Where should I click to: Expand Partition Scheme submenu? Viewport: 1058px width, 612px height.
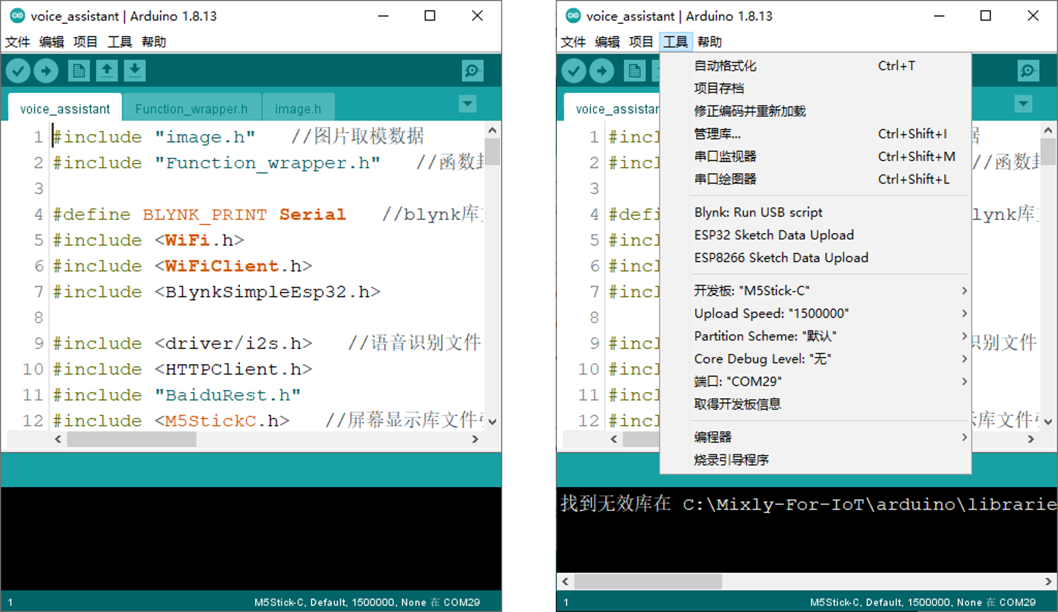815,336
